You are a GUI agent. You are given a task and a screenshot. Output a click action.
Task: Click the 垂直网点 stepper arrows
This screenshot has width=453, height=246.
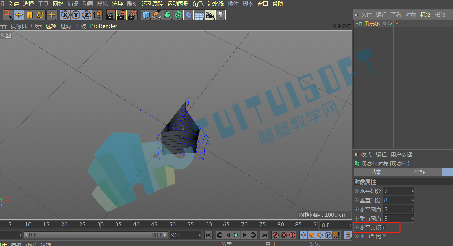[413, 219]
